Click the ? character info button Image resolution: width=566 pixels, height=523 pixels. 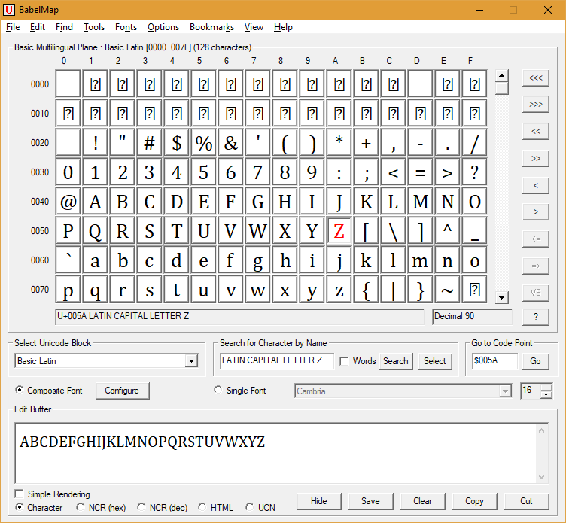[x=536, y=317]
